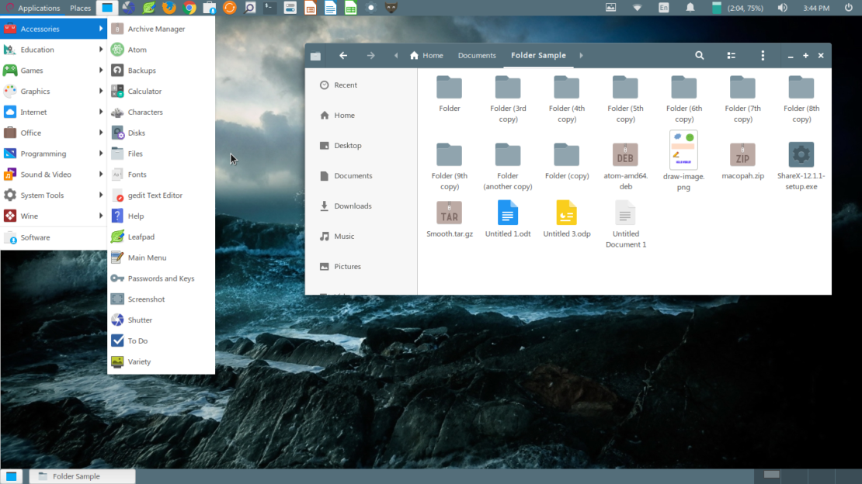
Task: Toggle list view in the file manager
Action: click(x=731, y=55)
